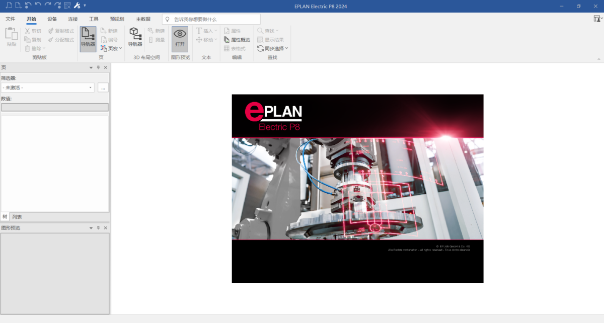Switch to the 工具 ribbon tab
604x323 pixels.
click(x=94, y=19)
